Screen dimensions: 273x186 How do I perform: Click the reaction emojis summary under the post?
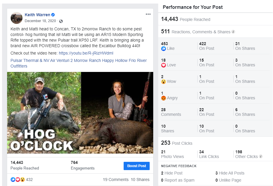pos(18,180)
